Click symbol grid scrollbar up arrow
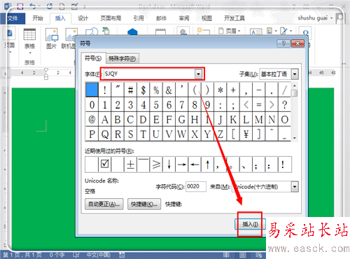Screen dimensions: 350x259 pyautogui.click(x=295, y=85)
